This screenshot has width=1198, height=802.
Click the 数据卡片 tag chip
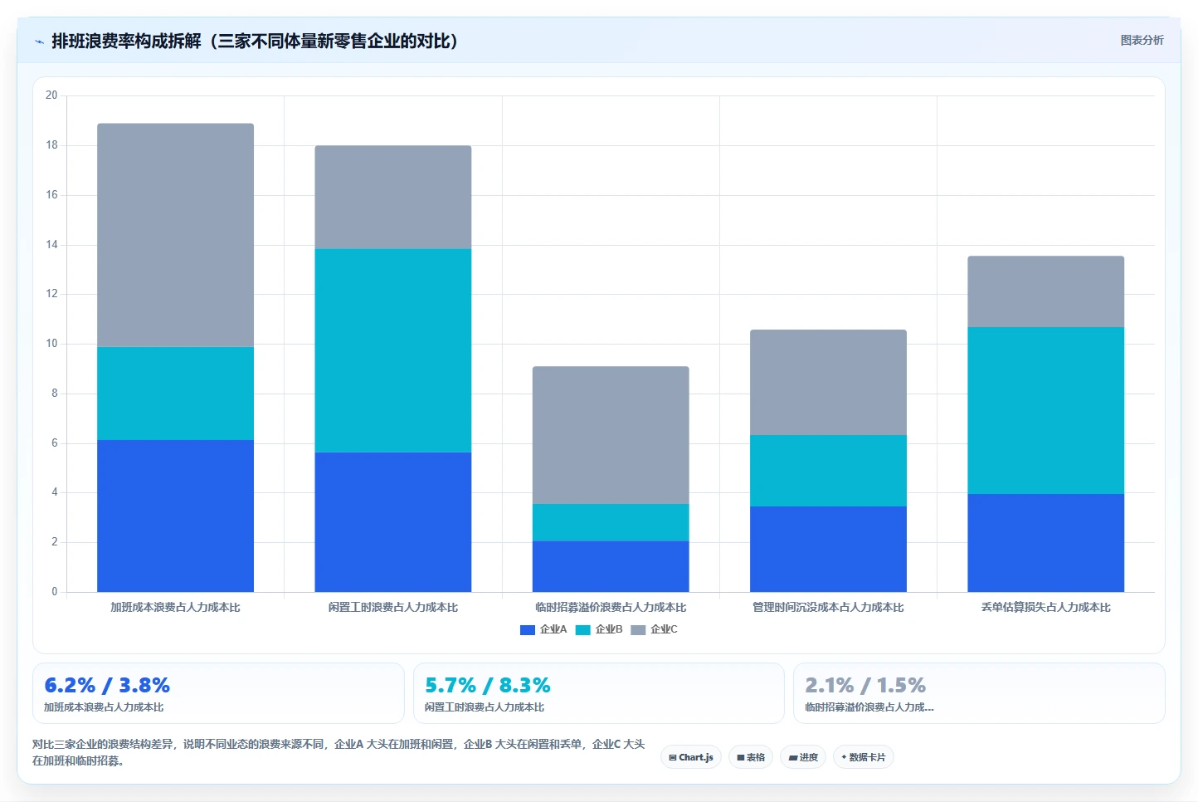point(864,757)
